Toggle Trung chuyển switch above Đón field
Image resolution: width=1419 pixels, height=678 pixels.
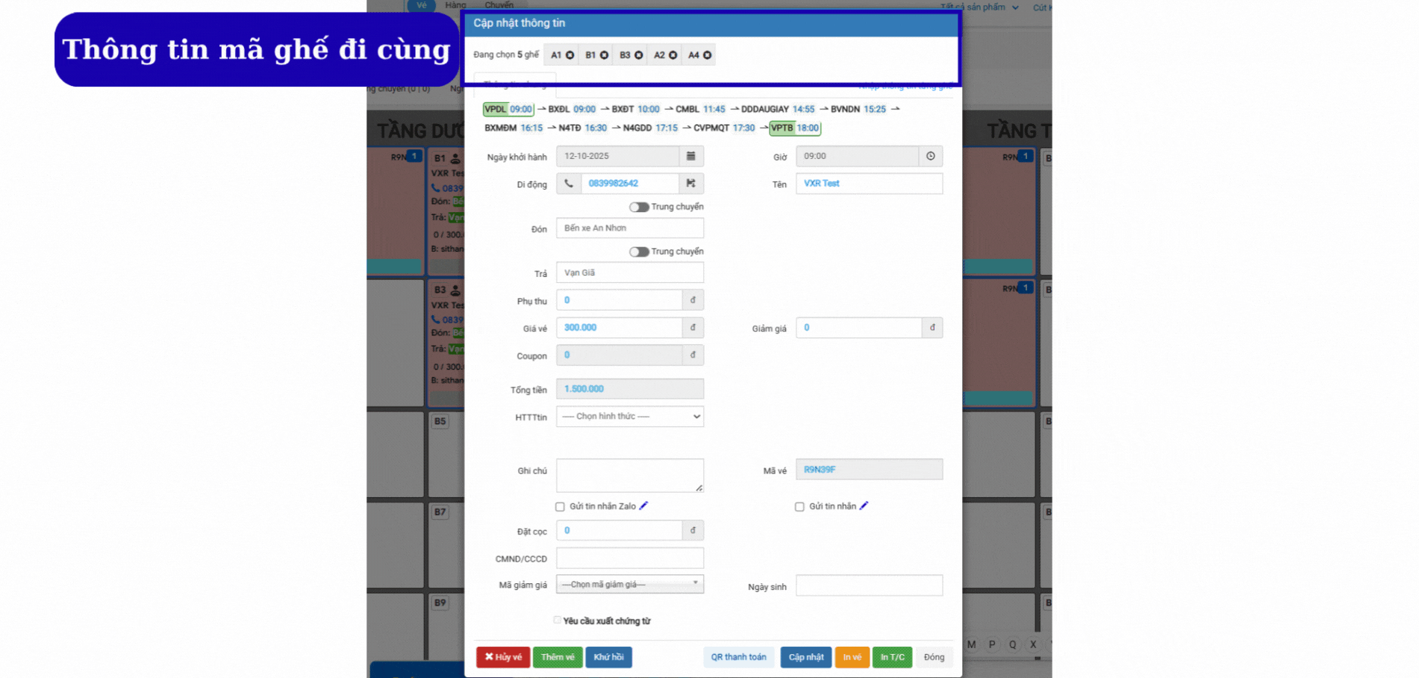pos(638,207)
